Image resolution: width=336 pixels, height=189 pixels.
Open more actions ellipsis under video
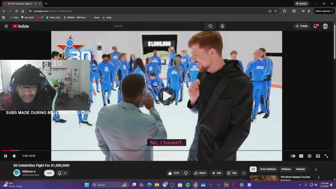(244, 173)
